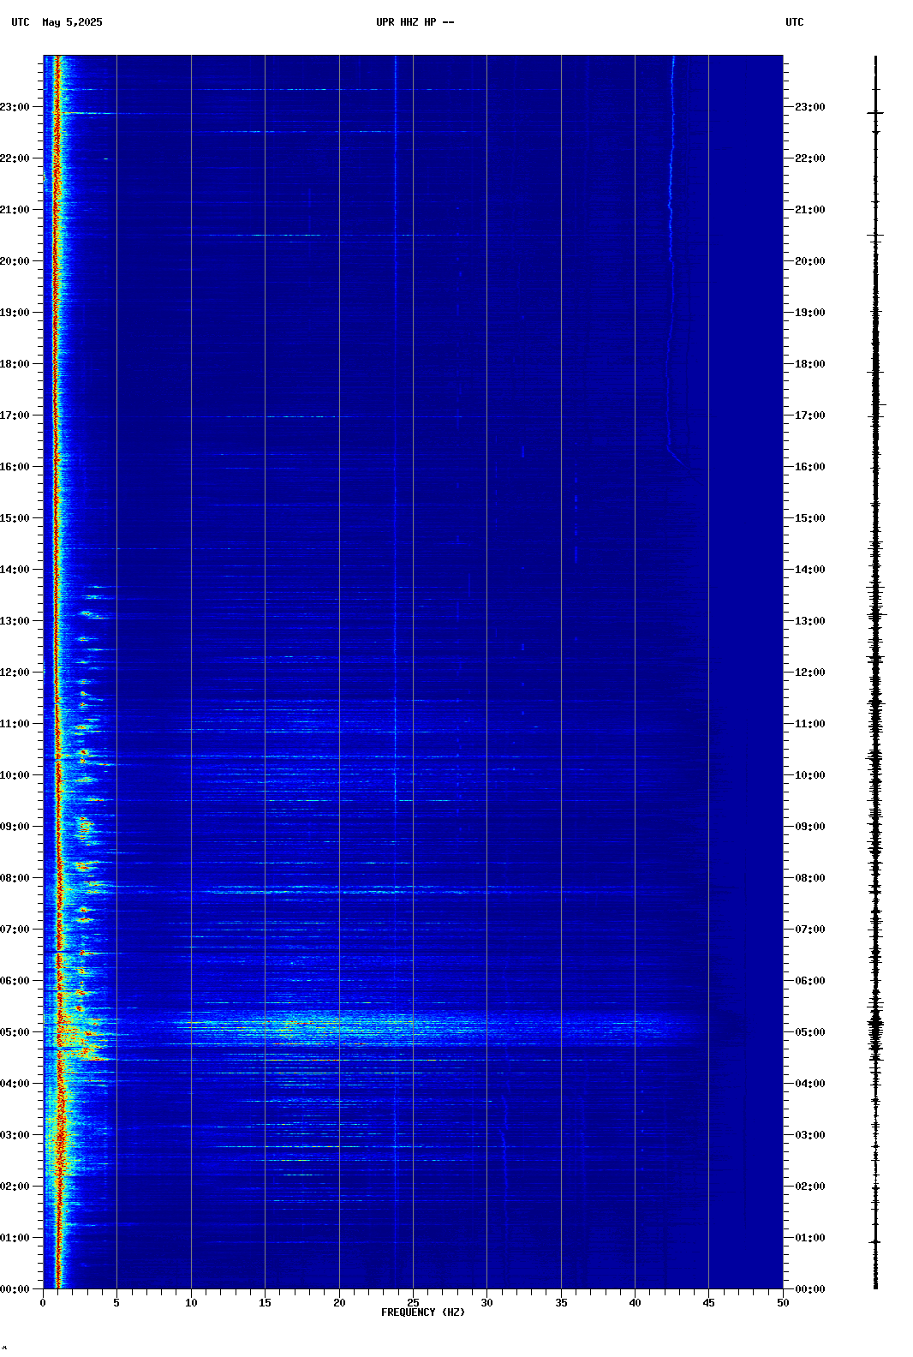Click '21:00' on the right time axis
This screenshot has height=1357, width=913.
pyautogui.click(x=810, y=210)
